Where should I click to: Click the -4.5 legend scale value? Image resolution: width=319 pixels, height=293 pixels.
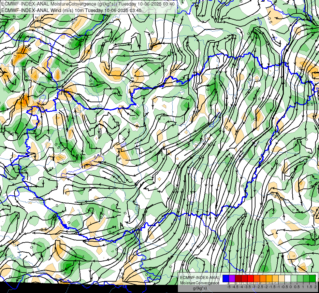tap(235, 287)
